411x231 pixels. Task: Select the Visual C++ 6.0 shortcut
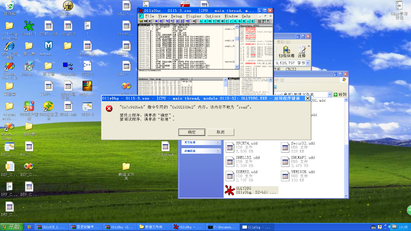[x=10, y=70]
